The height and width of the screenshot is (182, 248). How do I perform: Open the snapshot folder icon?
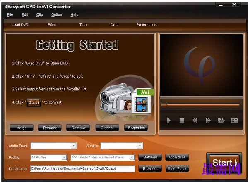222,120
